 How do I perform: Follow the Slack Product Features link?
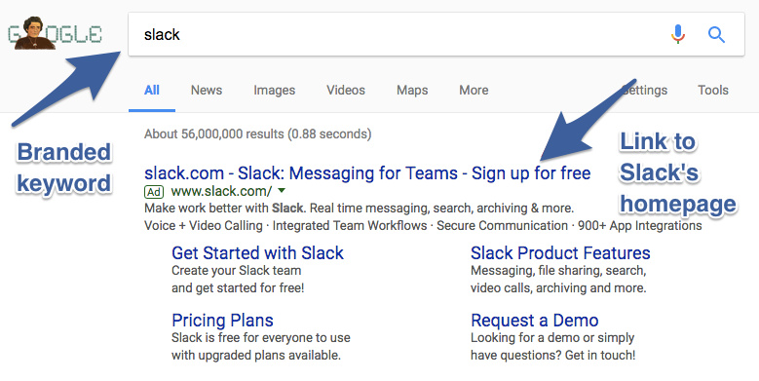point(560,252)
